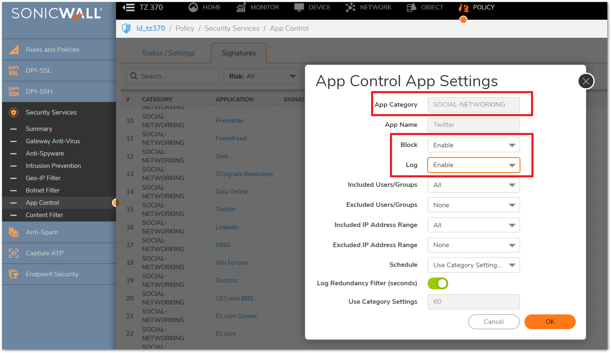Collapse sidebar with the hamburger menu icon
The width and height of the screenshot is (611, 353).
click(x=128, y=7)
